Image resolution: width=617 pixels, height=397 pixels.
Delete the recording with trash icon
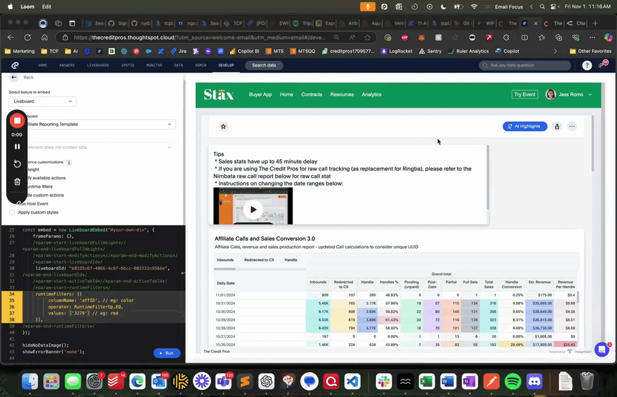17,182
